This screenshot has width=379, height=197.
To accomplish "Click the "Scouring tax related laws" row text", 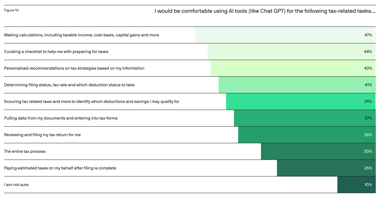I will click(x=91, y=102).
